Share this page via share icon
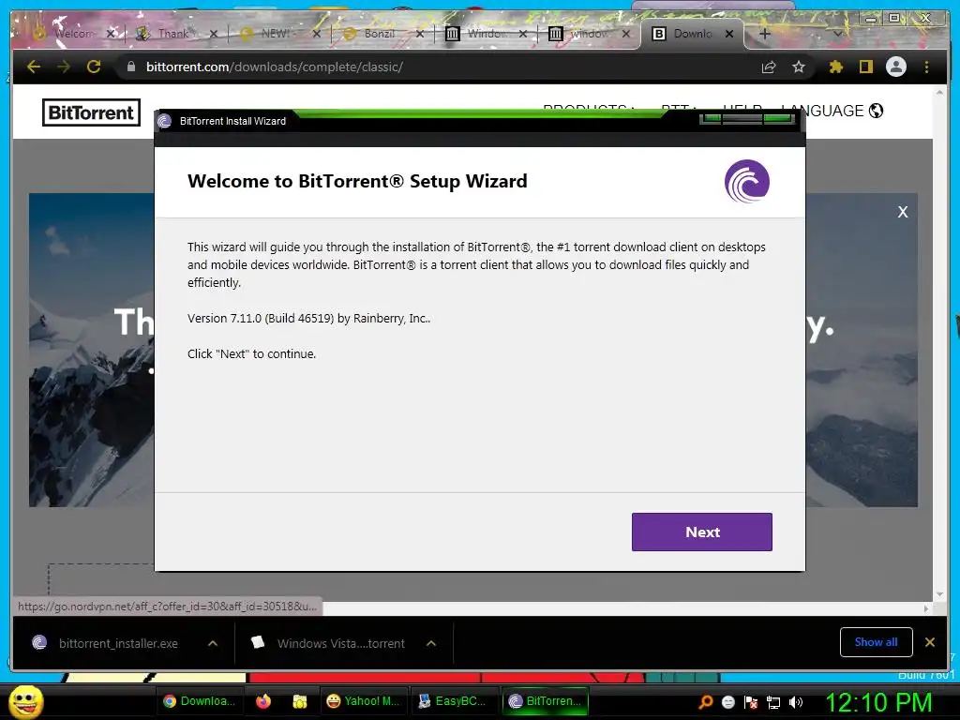This screenshot has width=960, height=720. pos(769,67)
